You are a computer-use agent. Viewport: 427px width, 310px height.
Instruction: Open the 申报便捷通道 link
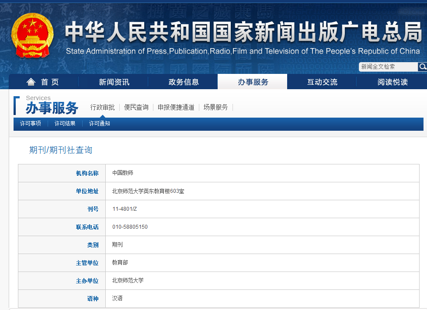point(176,107)
